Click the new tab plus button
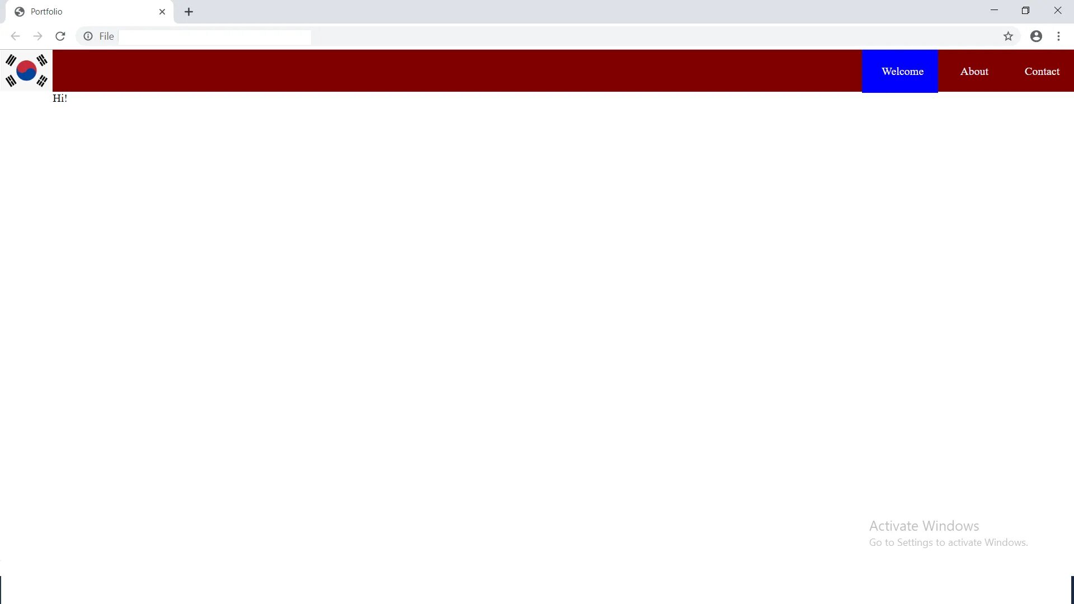 tap(189, 12)
